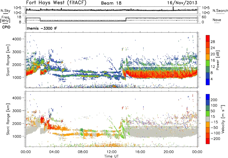Click the date "16/Nov/2013"

click(x=182, y=3)
